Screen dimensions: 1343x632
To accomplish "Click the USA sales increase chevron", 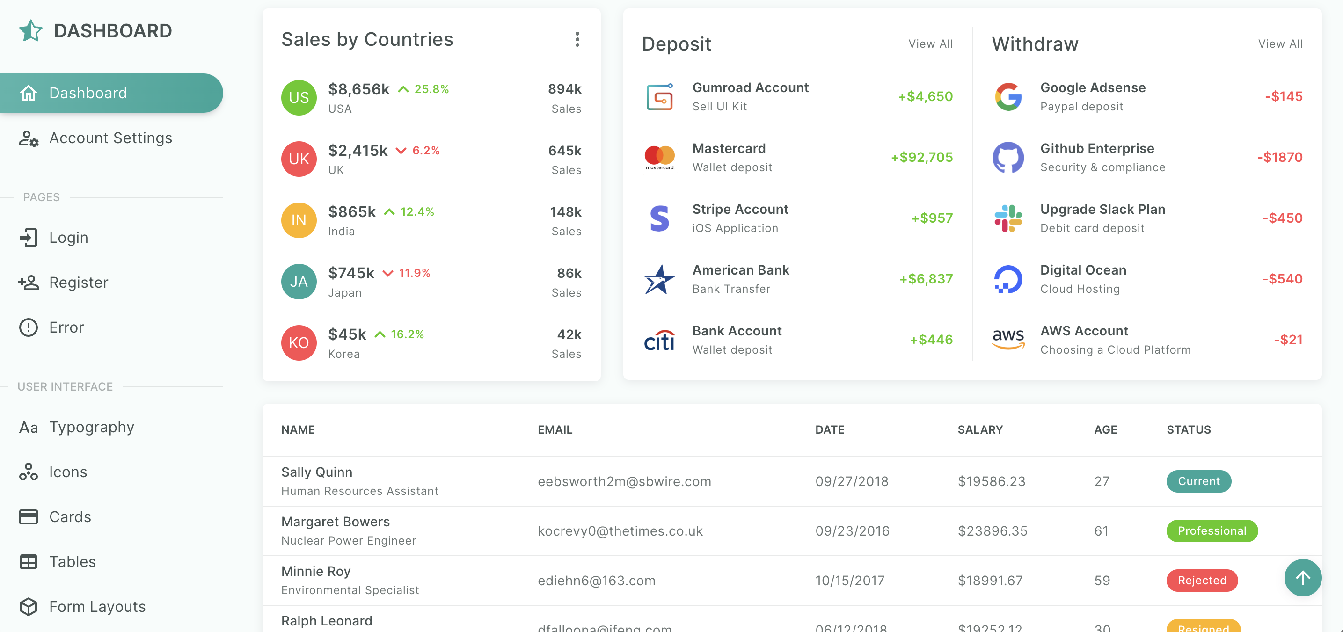I will point(403,89).
